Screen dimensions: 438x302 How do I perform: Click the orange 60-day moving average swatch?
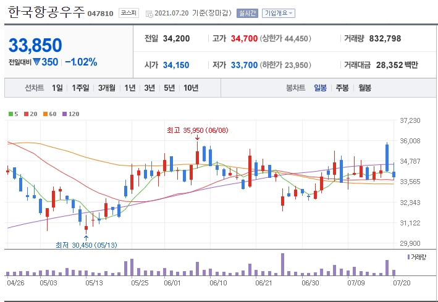45,114
